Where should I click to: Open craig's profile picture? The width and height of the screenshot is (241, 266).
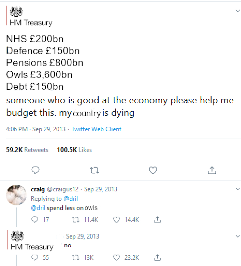(16, 195)
